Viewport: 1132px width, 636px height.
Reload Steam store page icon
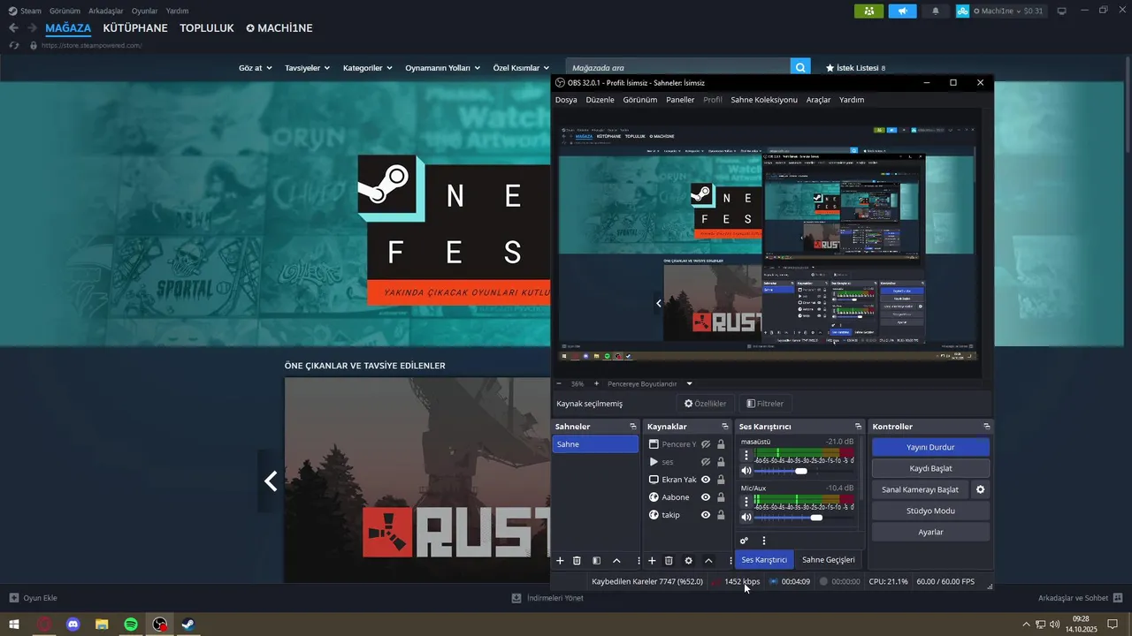[13, 45]
